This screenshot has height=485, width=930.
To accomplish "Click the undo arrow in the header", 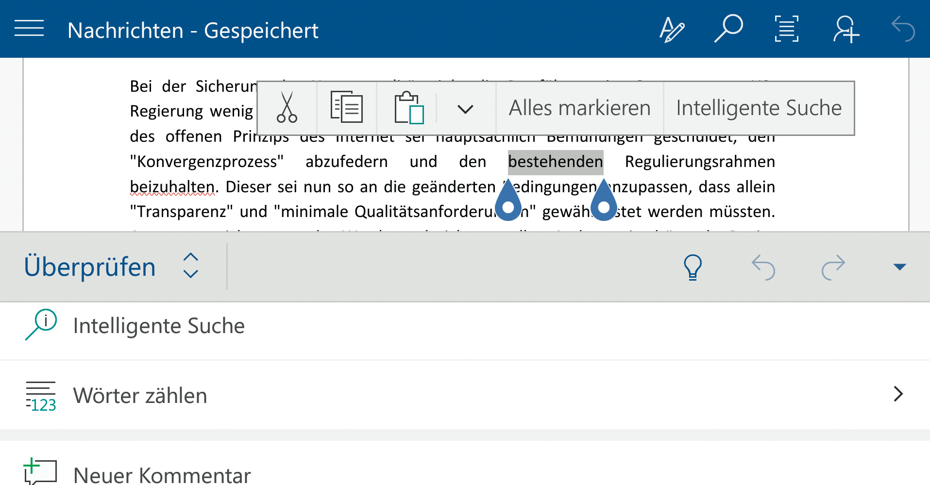I will tap(903, 29).
